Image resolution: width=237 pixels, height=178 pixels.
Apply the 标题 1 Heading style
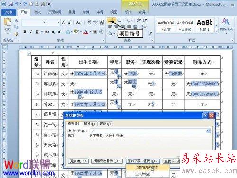(204, 26)
